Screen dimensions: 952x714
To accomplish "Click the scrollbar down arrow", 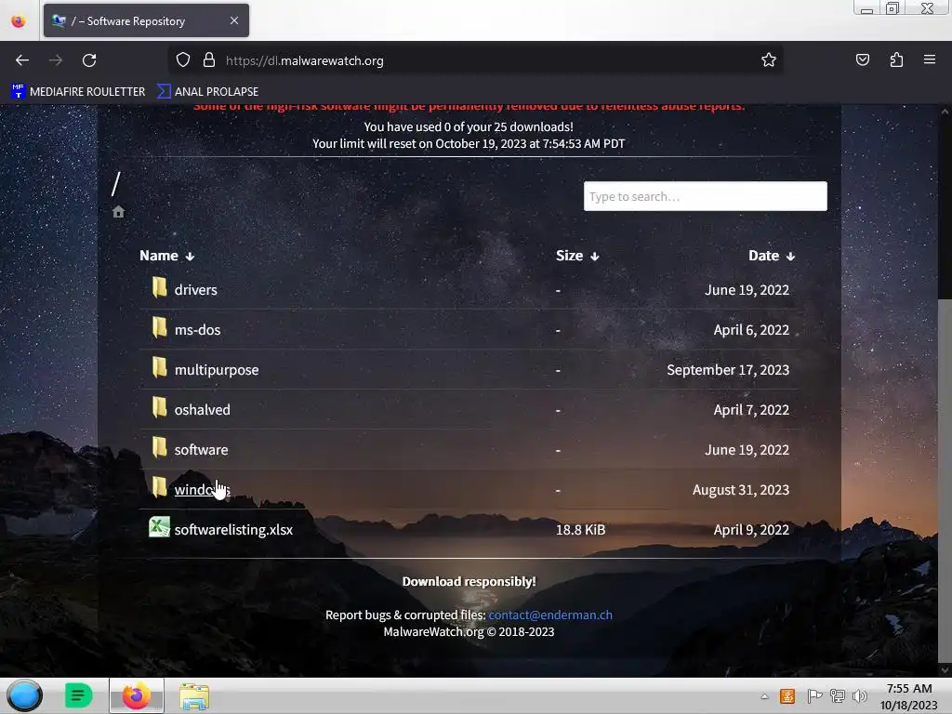I will coord(945,670).
